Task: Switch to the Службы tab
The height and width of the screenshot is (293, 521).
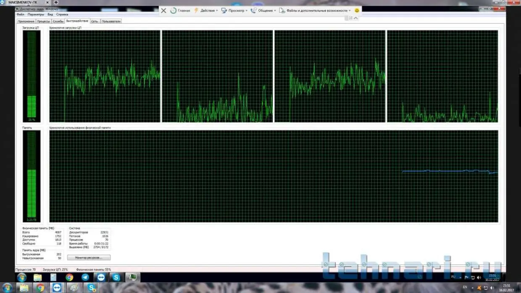Action: (58, 21)
